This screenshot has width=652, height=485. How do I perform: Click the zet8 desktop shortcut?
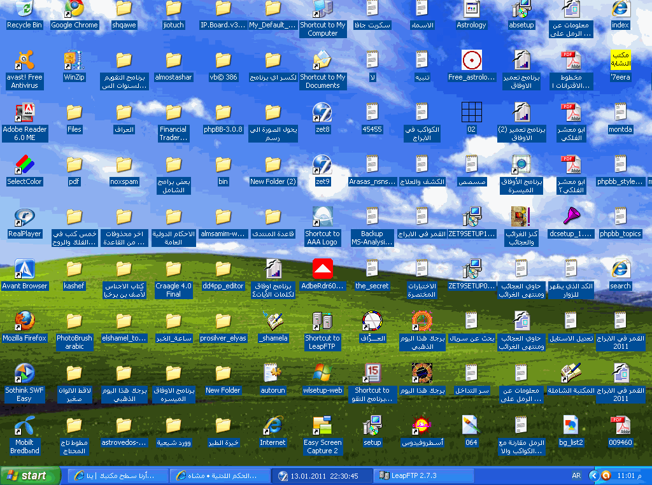pyautogui.click(x=322, y=113)
